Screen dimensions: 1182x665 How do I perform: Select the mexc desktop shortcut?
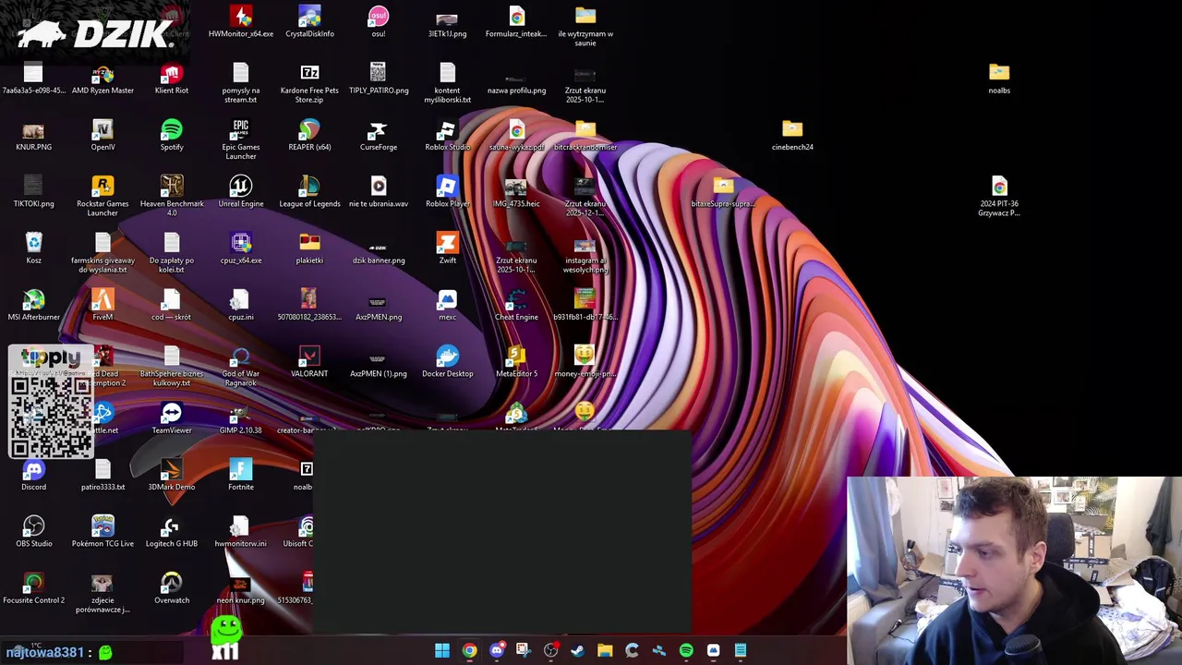pyautogui.click(x=447, y=306)
